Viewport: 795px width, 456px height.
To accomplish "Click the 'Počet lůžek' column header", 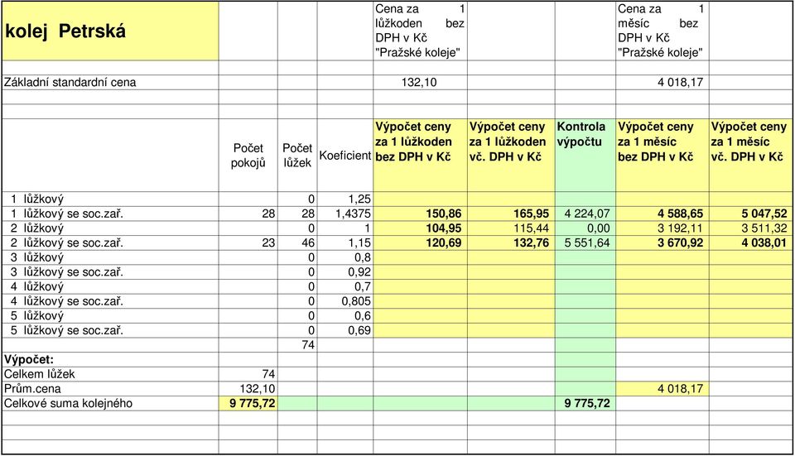I will pos(297,156).
